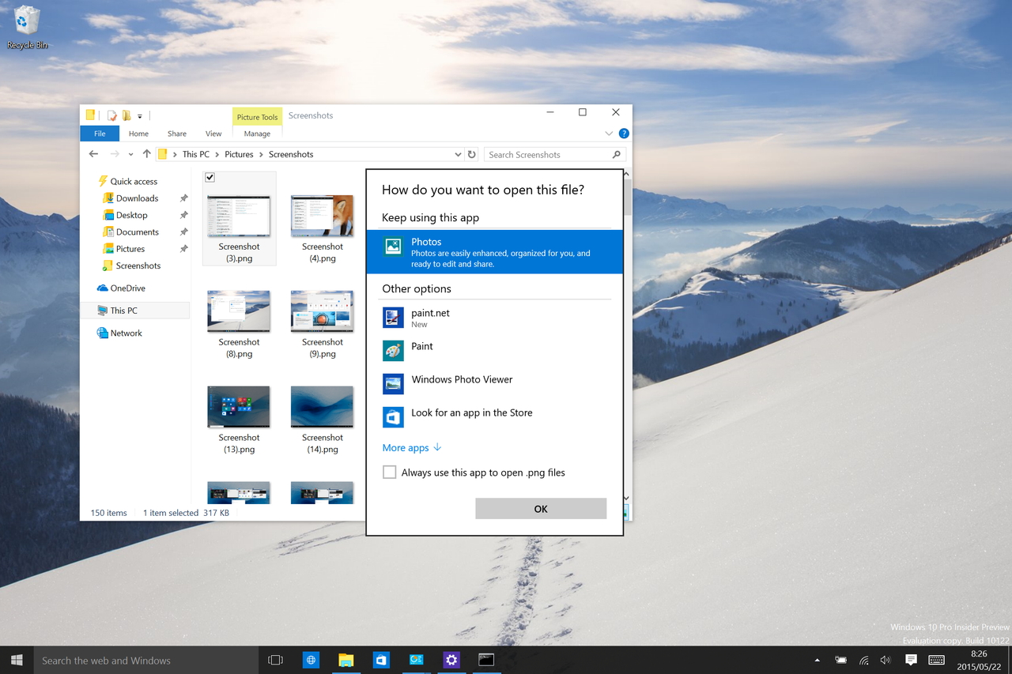Open the Manage tab under Picture Tools
The height and width of the screenshot is (674, 1012).
tap(257, 134)
